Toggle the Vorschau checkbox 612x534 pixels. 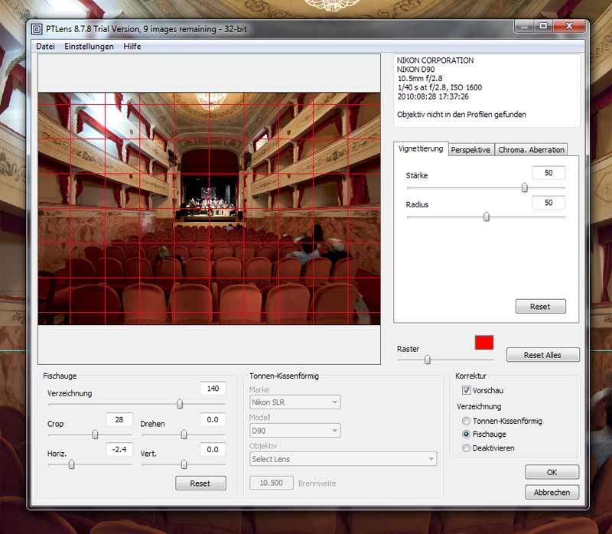[x=467, y=390]
